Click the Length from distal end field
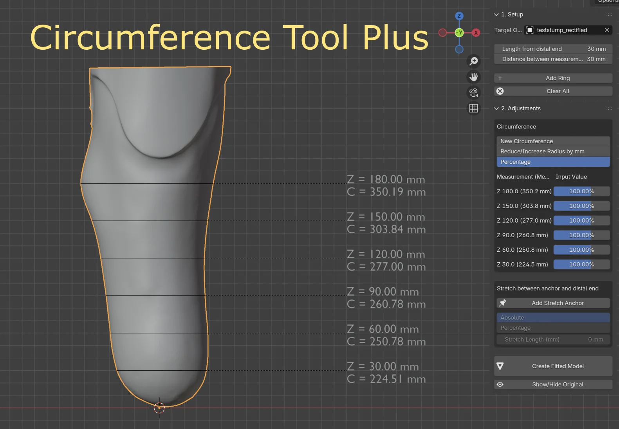The height and width of the screenshot is (429, 619). [x=553, y=49]
